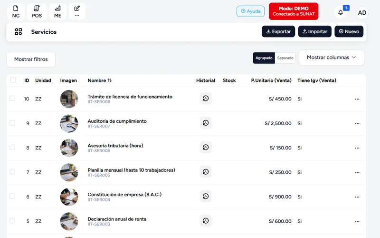Screen dimensions: 380x238
Task: Open history for Constitución de empresa (S.A.C.)
Action: coord(206,196)
